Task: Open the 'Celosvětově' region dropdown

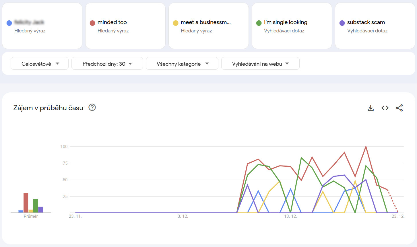Action: coord(39,63)
